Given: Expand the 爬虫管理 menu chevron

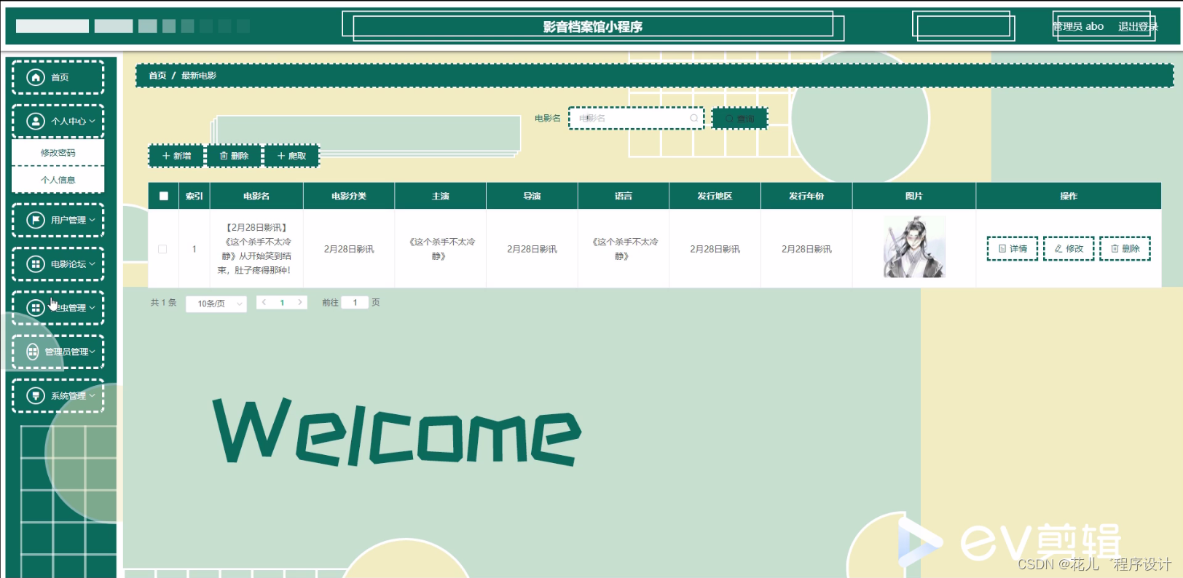Looking at the screenshot, I should pyautogui.click(x=93, y=308).
